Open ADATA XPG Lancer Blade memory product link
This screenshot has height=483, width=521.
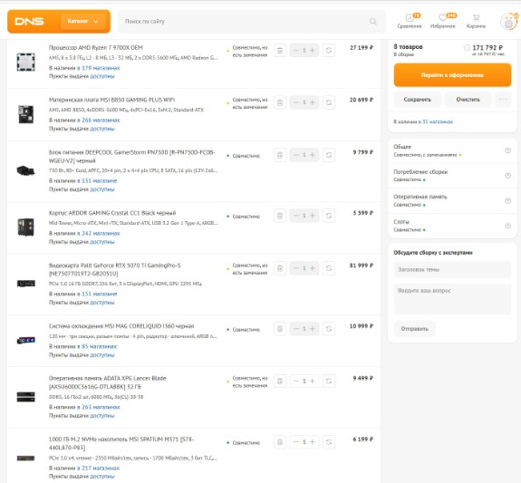pyautogui.click(x=107, y=382)
